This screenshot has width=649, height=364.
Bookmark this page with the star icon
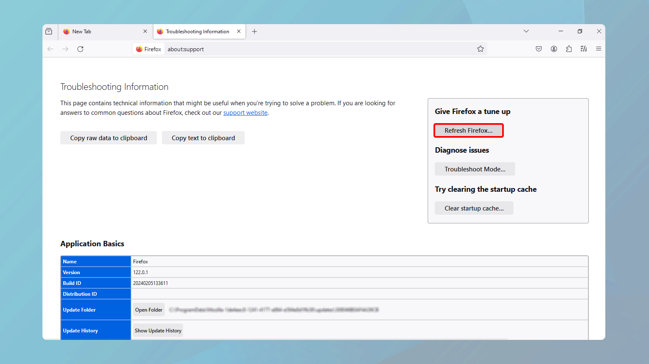(x=481, y=49)
